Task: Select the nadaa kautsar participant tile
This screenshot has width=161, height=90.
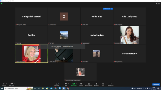Action: (97, 35)
